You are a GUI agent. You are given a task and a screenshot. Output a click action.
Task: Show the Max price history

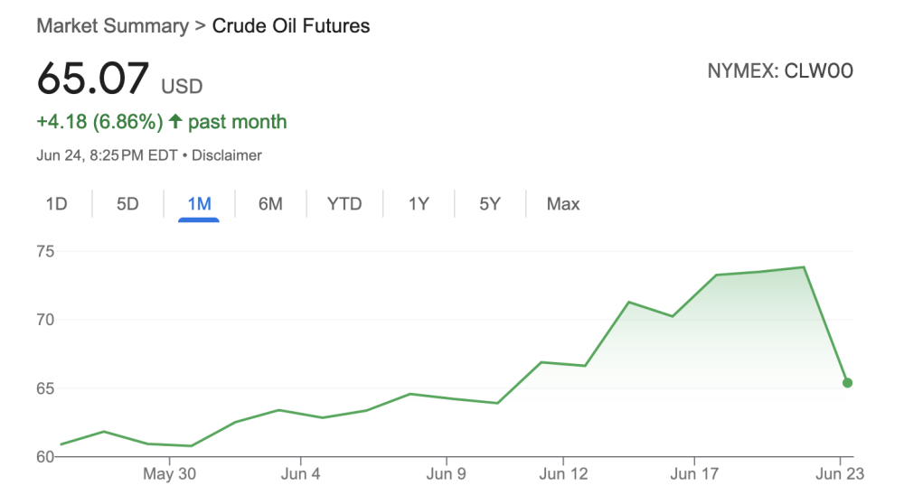563,204
